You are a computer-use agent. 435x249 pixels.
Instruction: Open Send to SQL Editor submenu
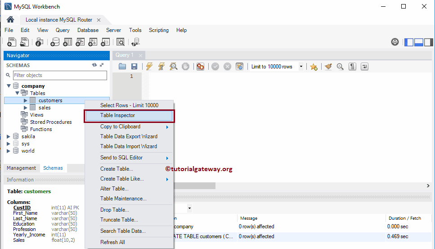pyautogui.click(x=129, y=158)
